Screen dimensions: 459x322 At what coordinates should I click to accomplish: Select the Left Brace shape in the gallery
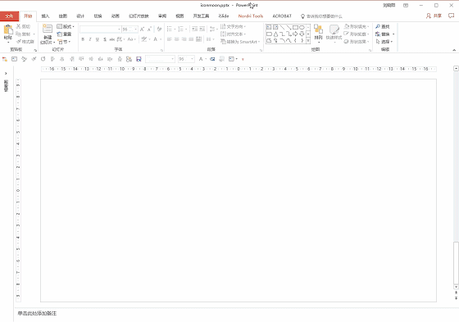(295, 41)
